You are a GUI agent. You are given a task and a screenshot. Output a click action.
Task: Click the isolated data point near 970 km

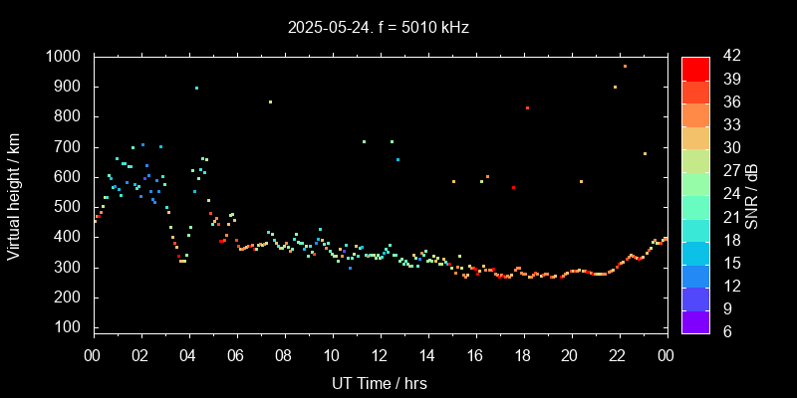pos(625,66)
